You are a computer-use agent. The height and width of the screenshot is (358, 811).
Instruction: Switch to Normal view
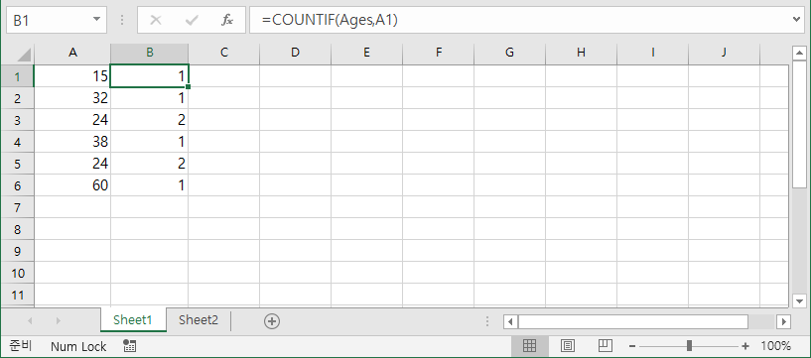(530, 345)
